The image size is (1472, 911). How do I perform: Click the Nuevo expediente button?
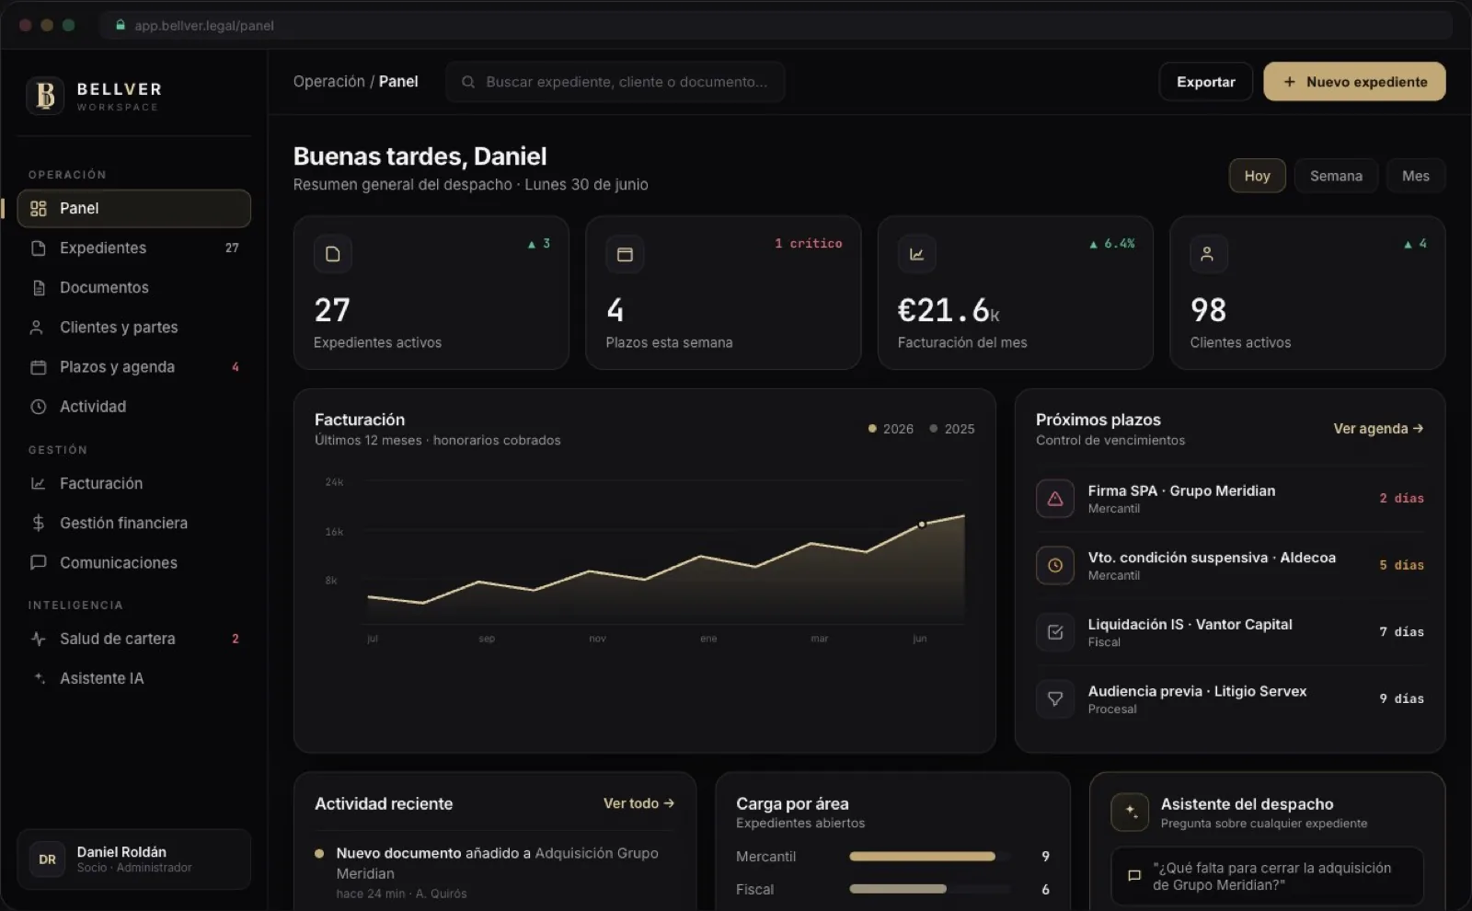(x=1354, y=82)
